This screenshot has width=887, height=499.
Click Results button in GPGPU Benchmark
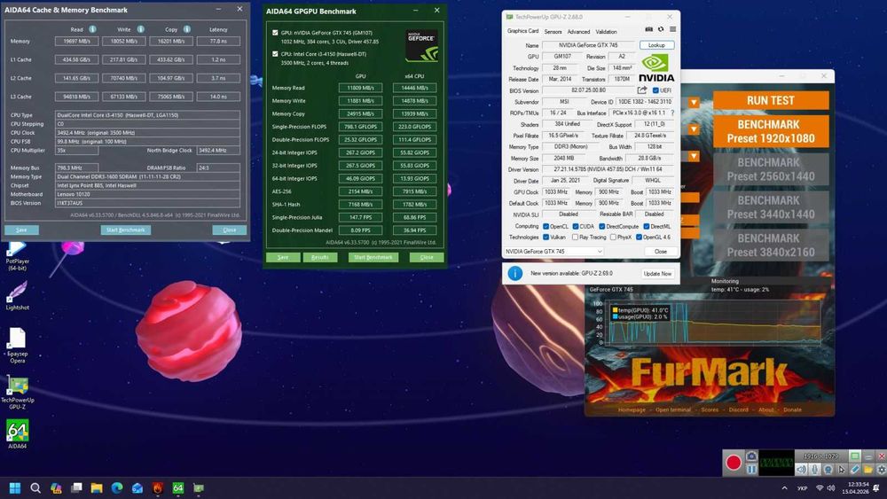point(320,257)
